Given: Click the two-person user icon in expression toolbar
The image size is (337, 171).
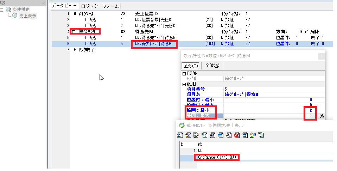Looking at the screenshot, I should (x=253, y=135).
